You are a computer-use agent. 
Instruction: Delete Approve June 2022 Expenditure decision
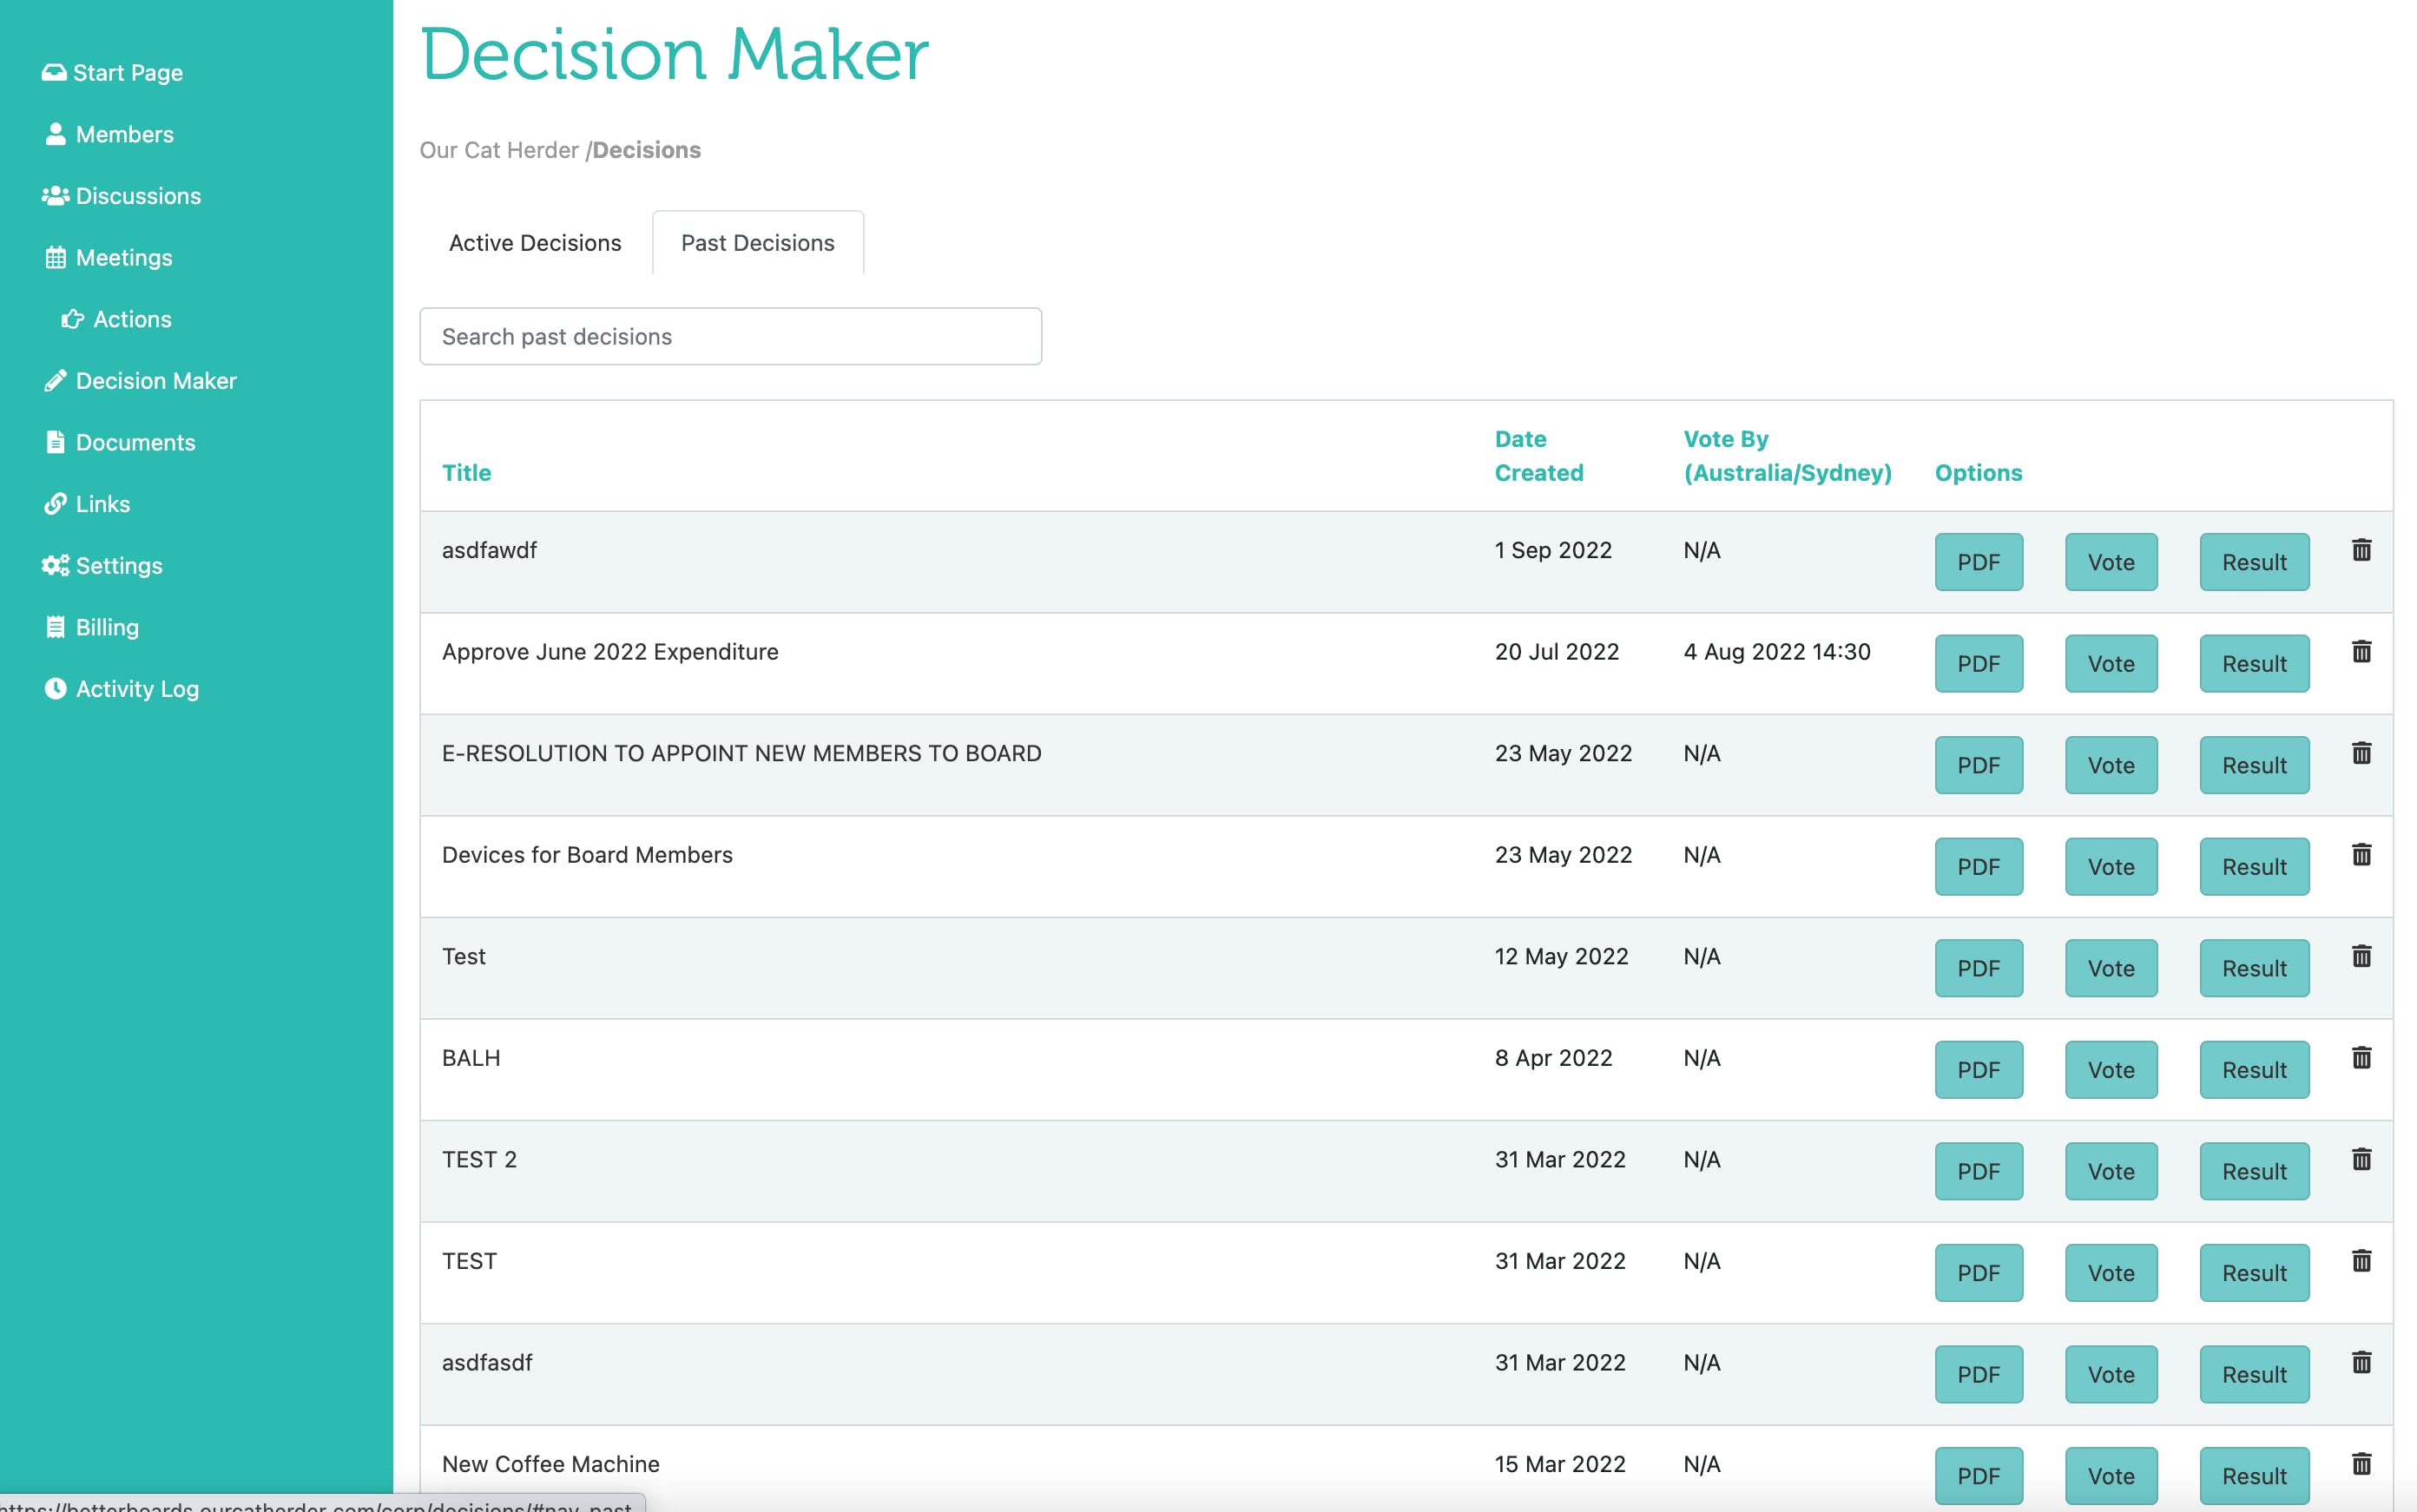pyautogui.click(x=2361, y=652)
